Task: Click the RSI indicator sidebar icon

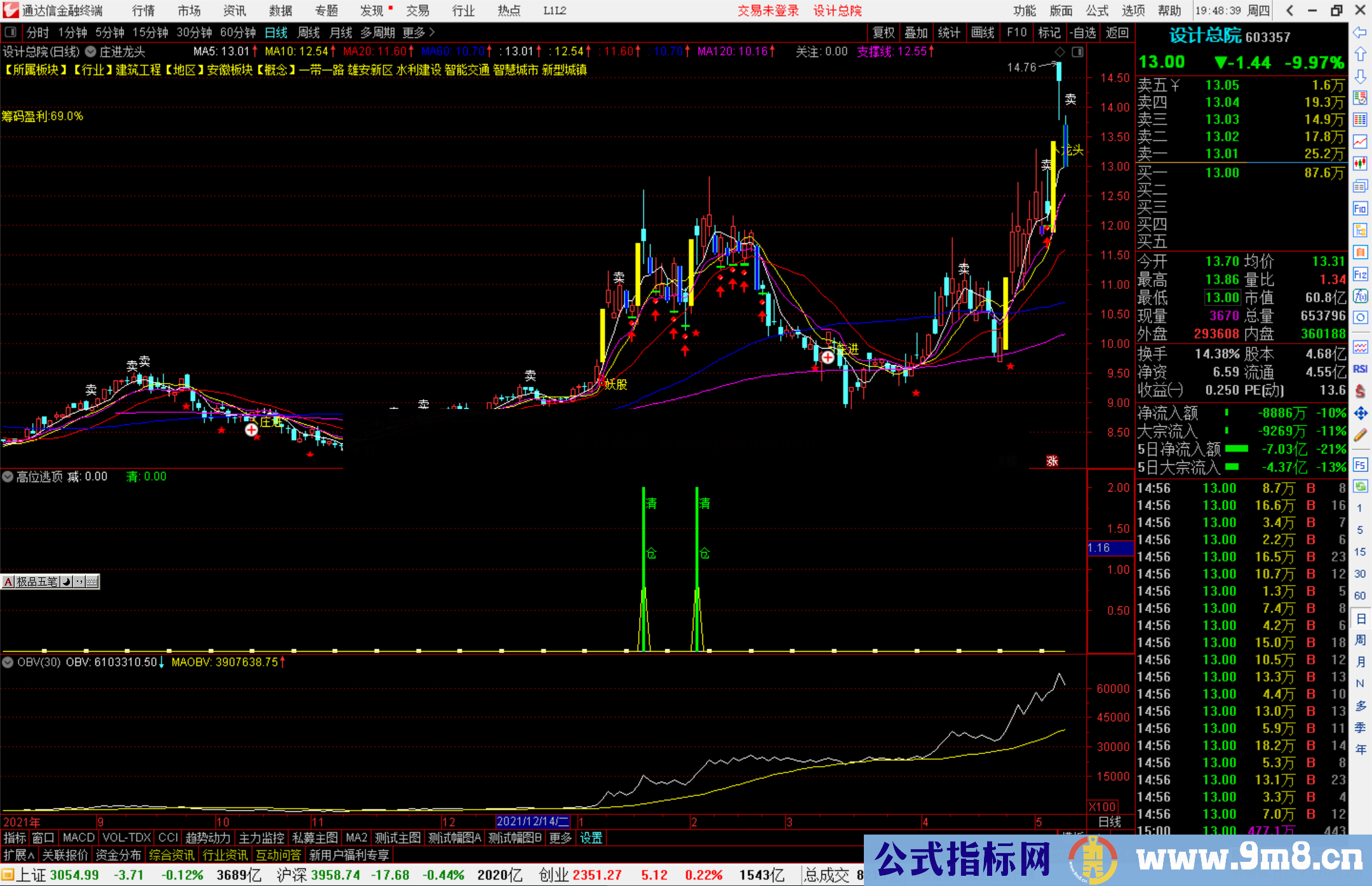Action: (1360, 369)
